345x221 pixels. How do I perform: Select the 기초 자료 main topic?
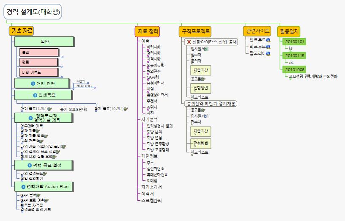click(x=22, y=30)
